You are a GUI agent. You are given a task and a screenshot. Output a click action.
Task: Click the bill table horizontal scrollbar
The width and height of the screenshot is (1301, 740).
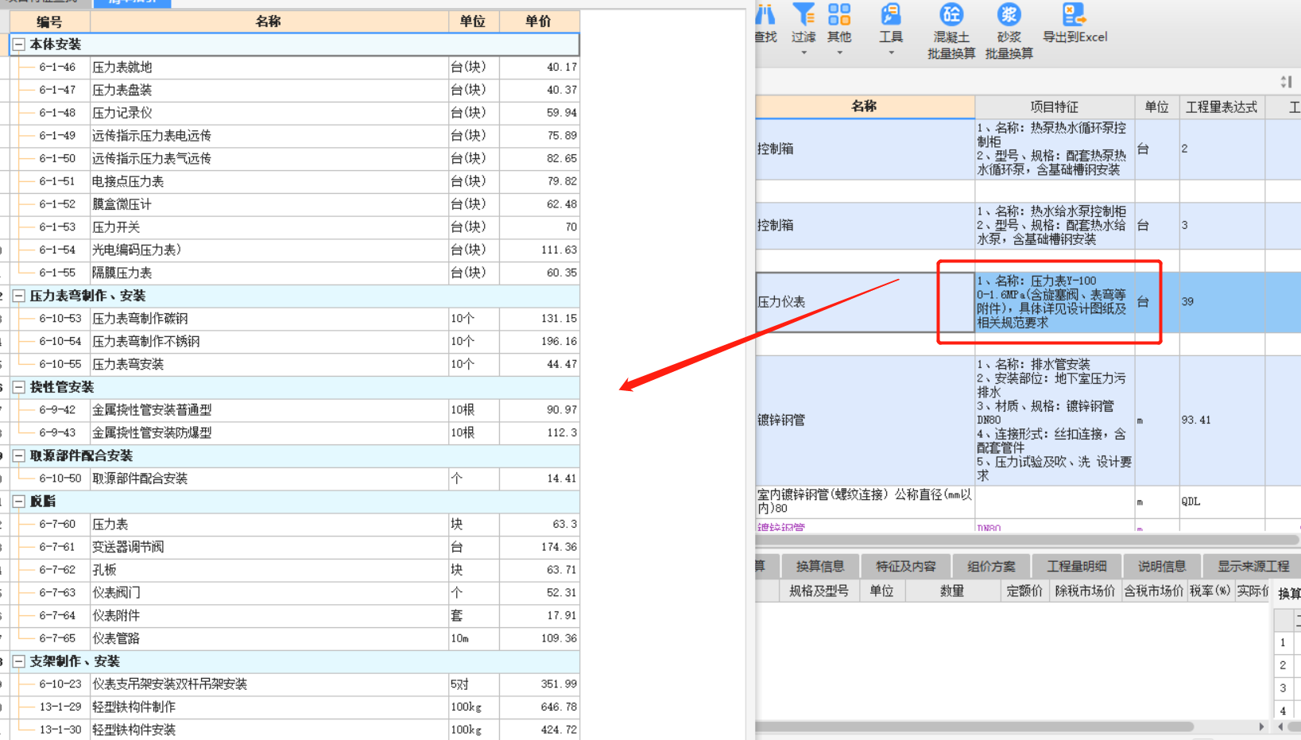click(x=1027, y=540)
